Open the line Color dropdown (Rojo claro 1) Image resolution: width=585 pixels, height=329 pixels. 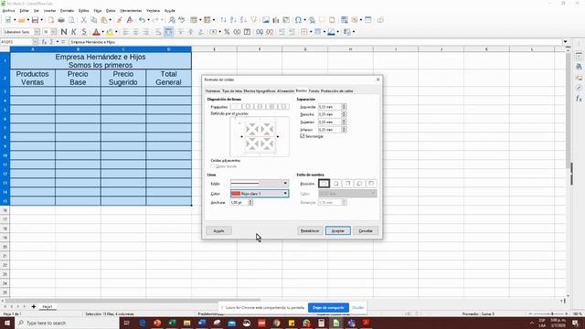pyautogui.click(x=260, y=194)
